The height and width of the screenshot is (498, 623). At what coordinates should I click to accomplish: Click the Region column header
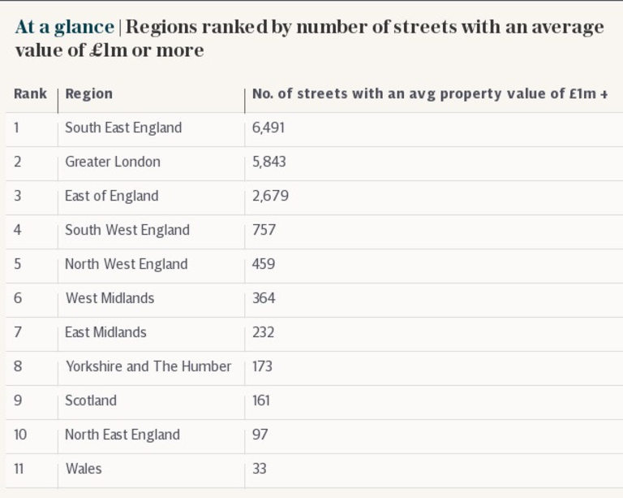pos(88,93)
